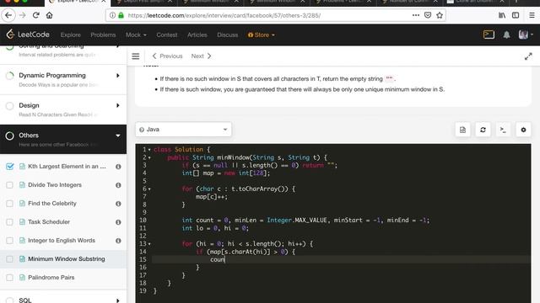Go to the Next problem

(x=201, y=56)
